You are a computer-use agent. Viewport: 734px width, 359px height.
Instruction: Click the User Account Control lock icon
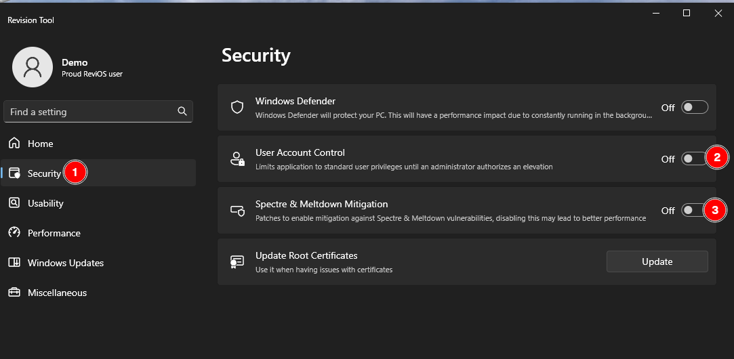tap(237, 159)
